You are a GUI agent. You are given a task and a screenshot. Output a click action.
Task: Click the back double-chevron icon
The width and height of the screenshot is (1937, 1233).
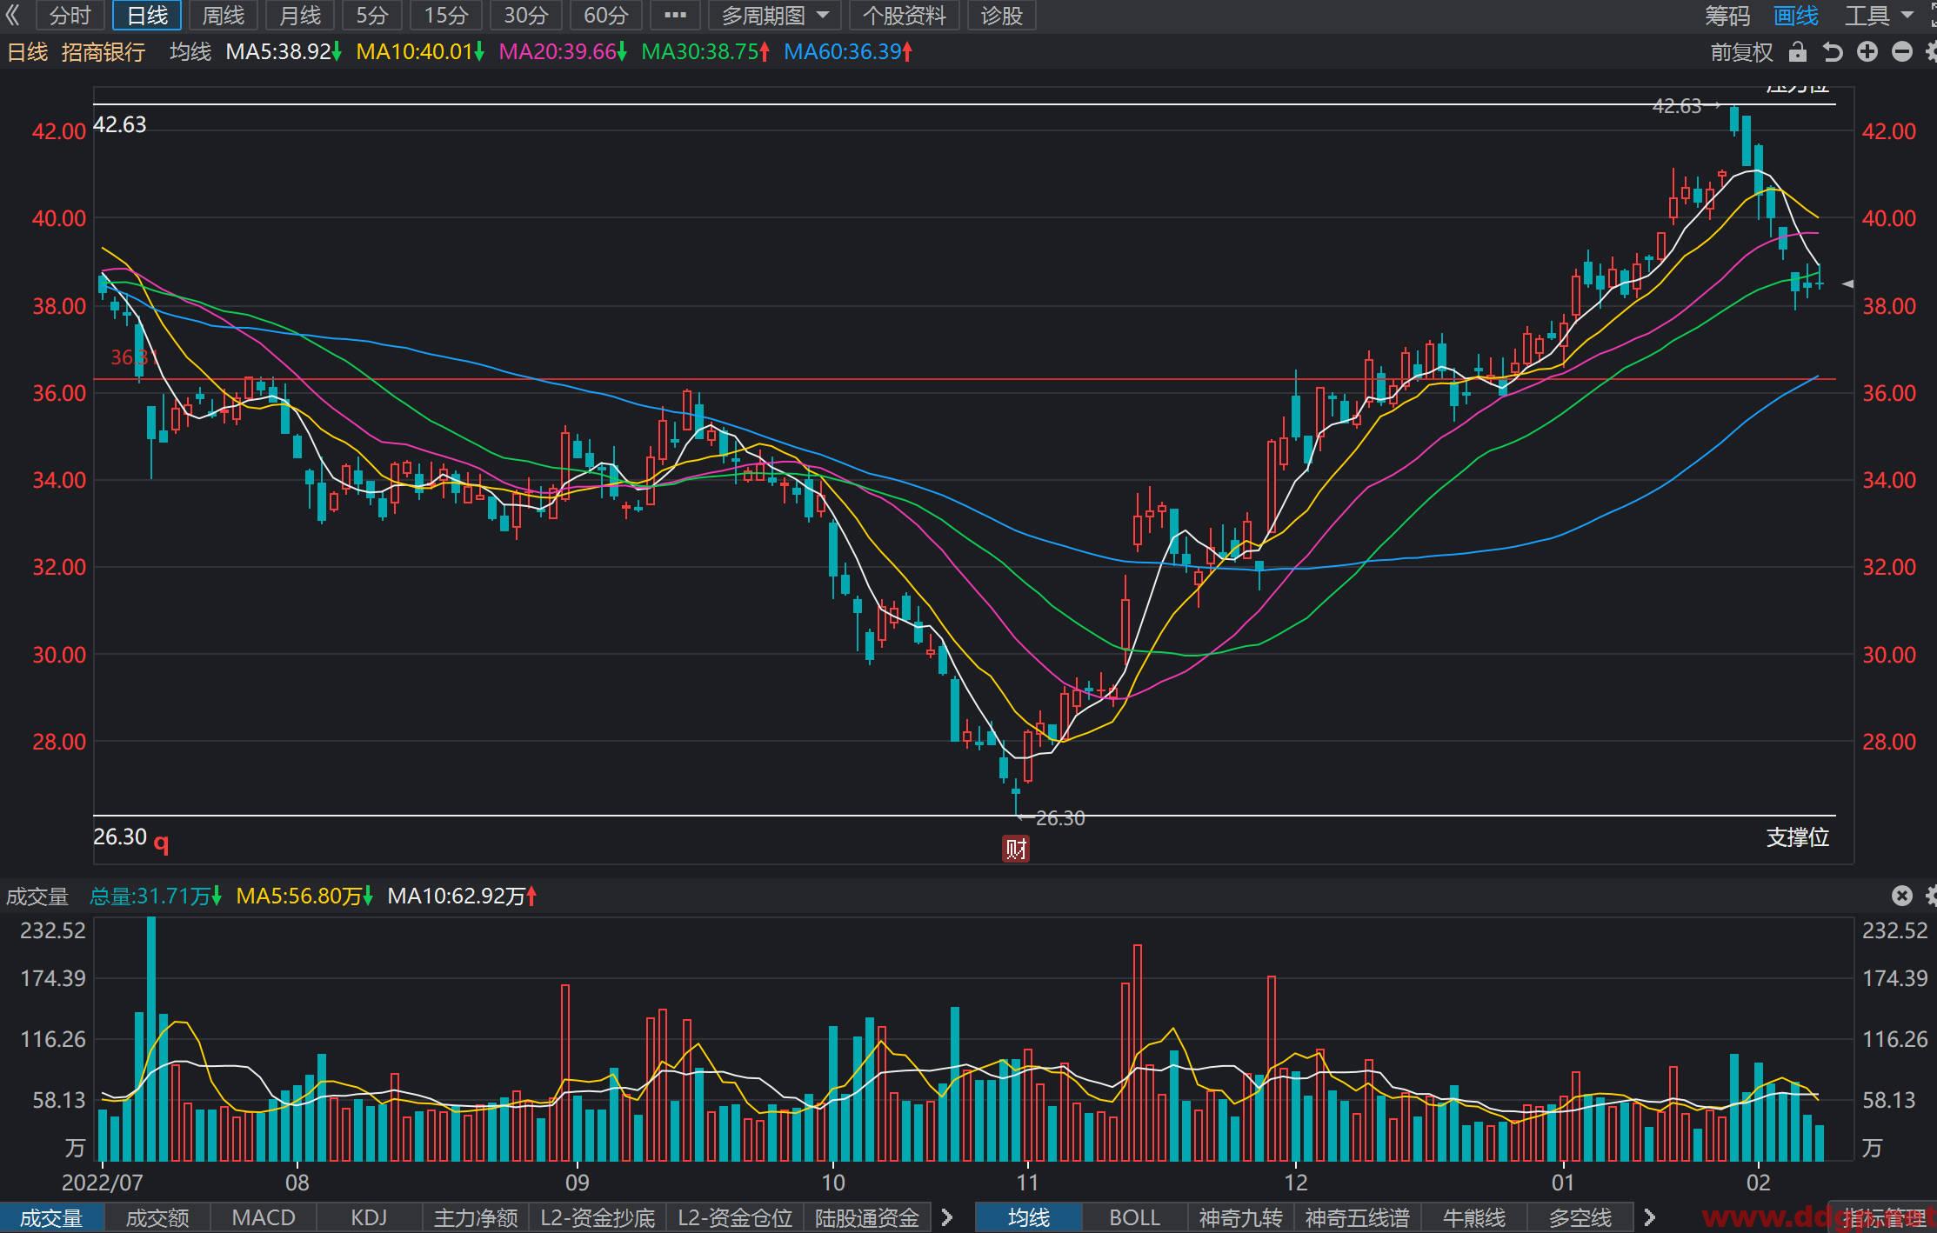point(13,15)
